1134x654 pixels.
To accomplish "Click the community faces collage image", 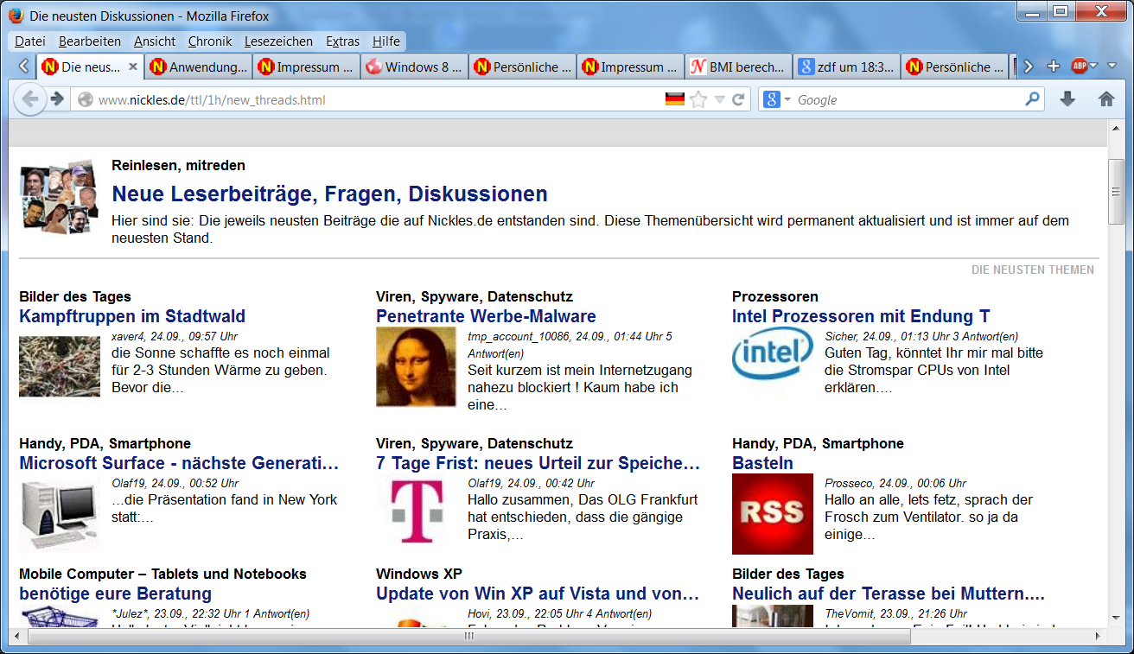I will [x=59, y=196].
